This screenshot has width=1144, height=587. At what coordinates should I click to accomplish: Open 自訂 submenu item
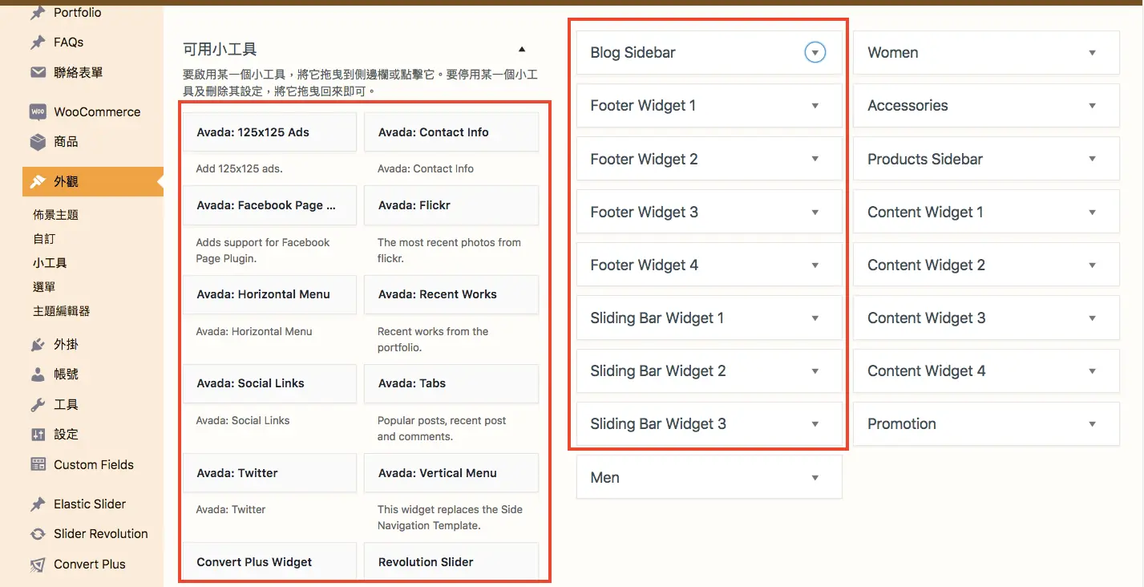click(44, 239)
